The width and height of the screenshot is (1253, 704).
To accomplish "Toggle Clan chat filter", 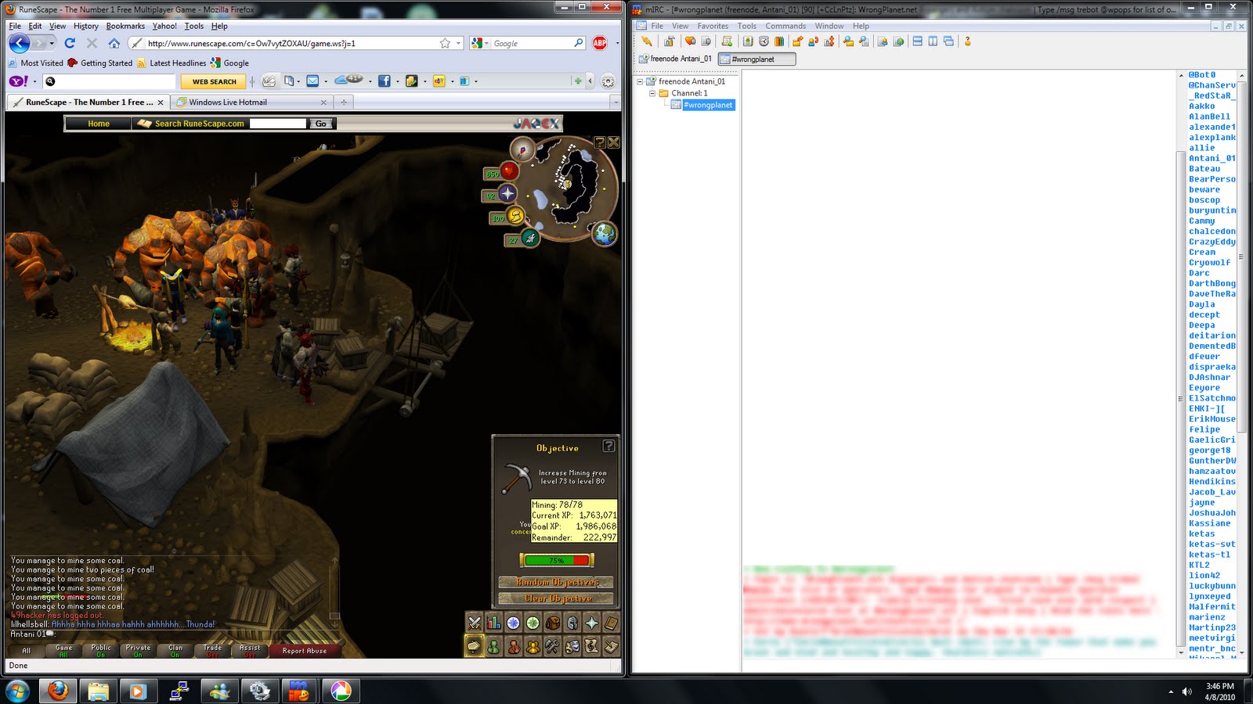I will 175,650.
